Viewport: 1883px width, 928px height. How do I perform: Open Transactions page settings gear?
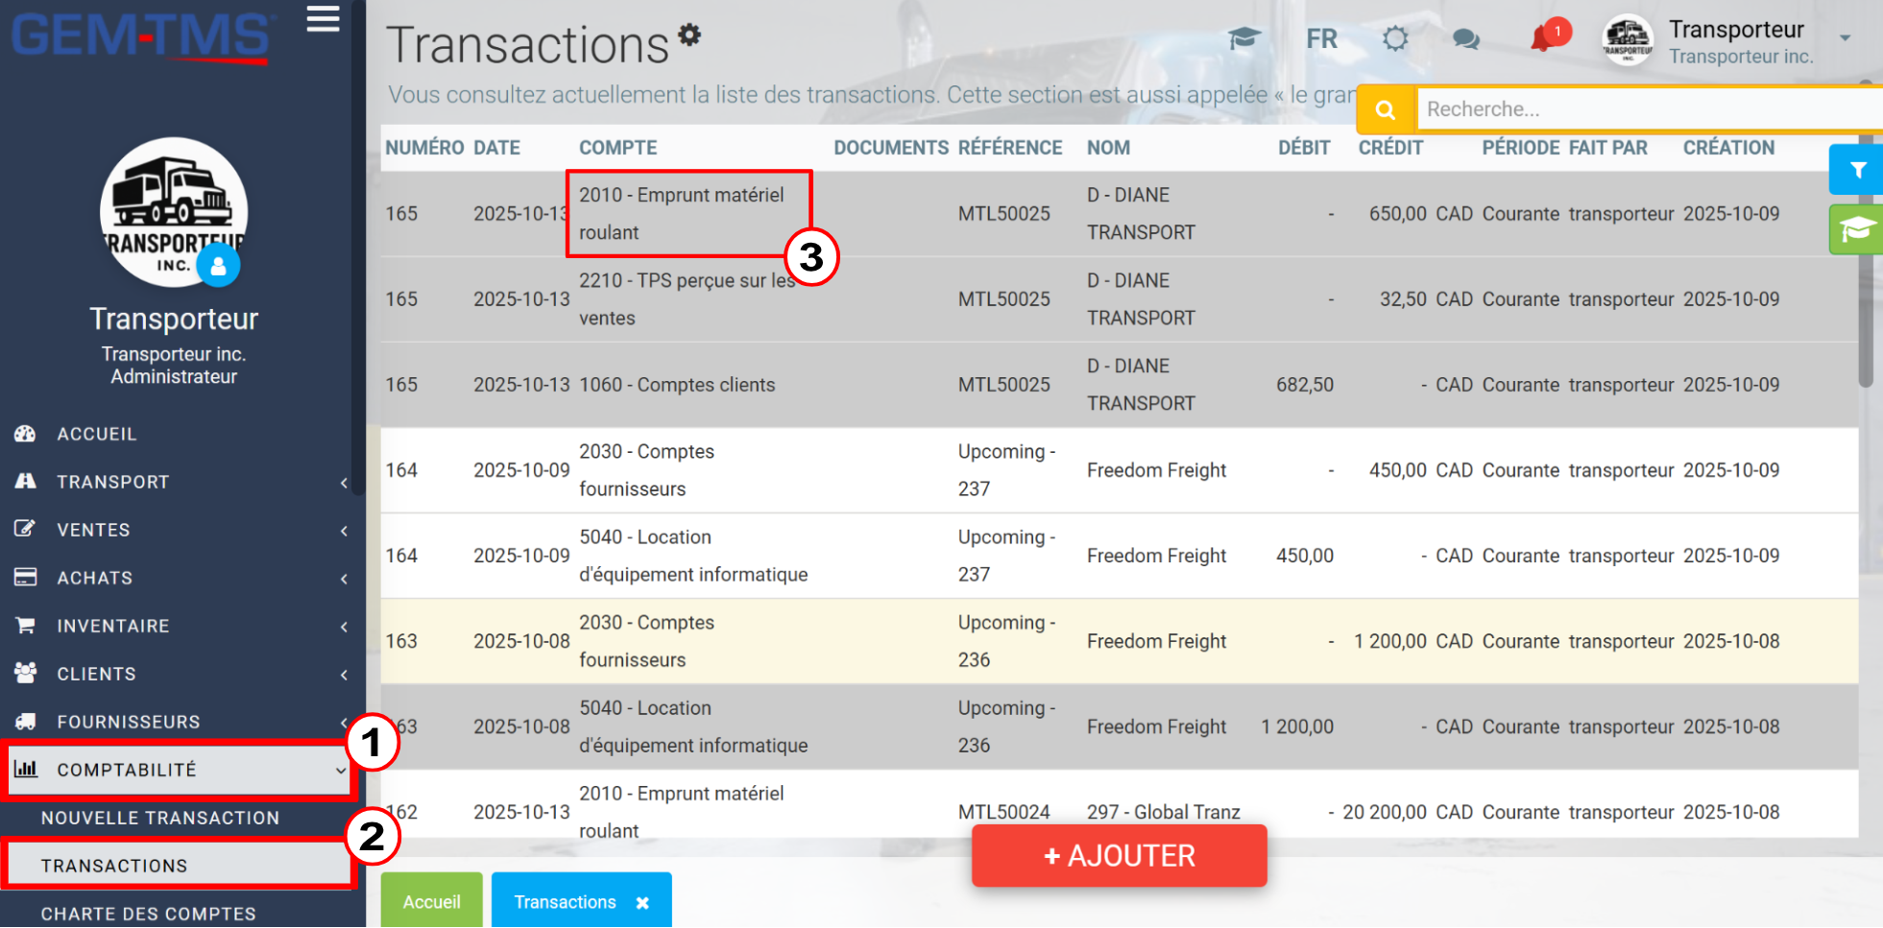coord(689,36)
